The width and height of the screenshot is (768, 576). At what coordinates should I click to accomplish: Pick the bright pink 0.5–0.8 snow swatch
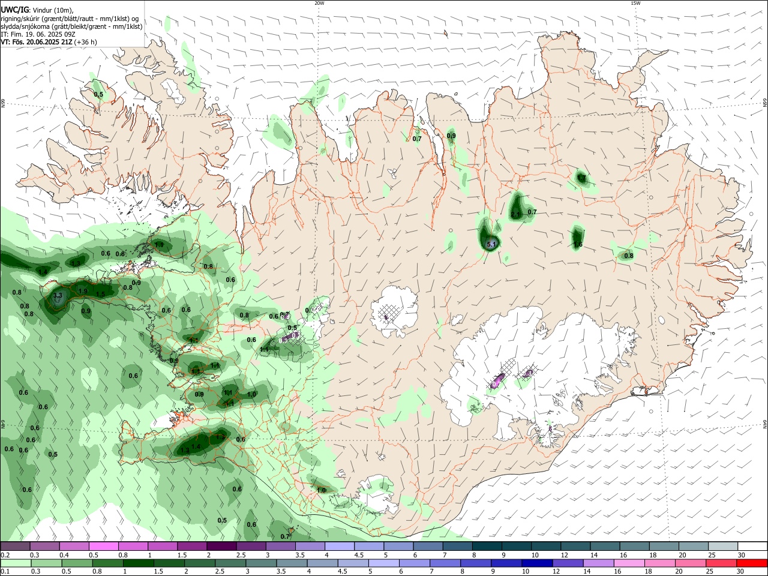click(x=104, y=546)
